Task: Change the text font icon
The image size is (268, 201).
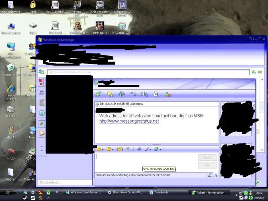Action: tap(139, 149)
